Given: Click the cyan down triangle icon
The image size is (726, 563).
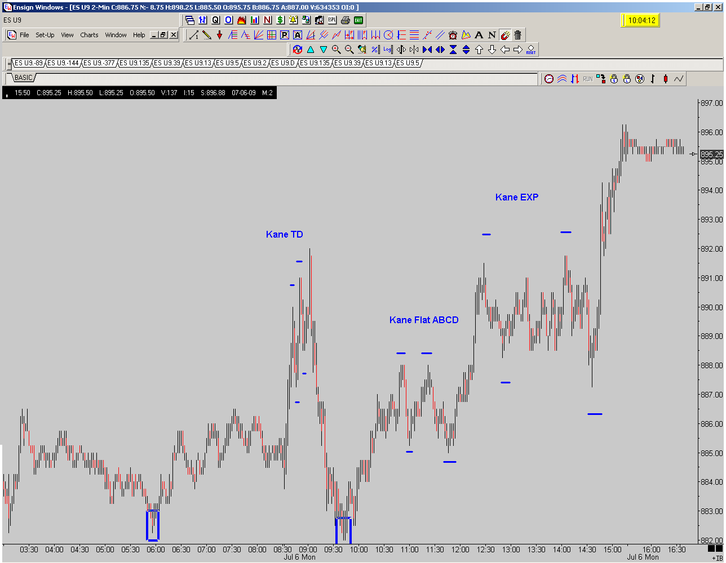Looking at the screenshot, I should (x=324, y=50).
